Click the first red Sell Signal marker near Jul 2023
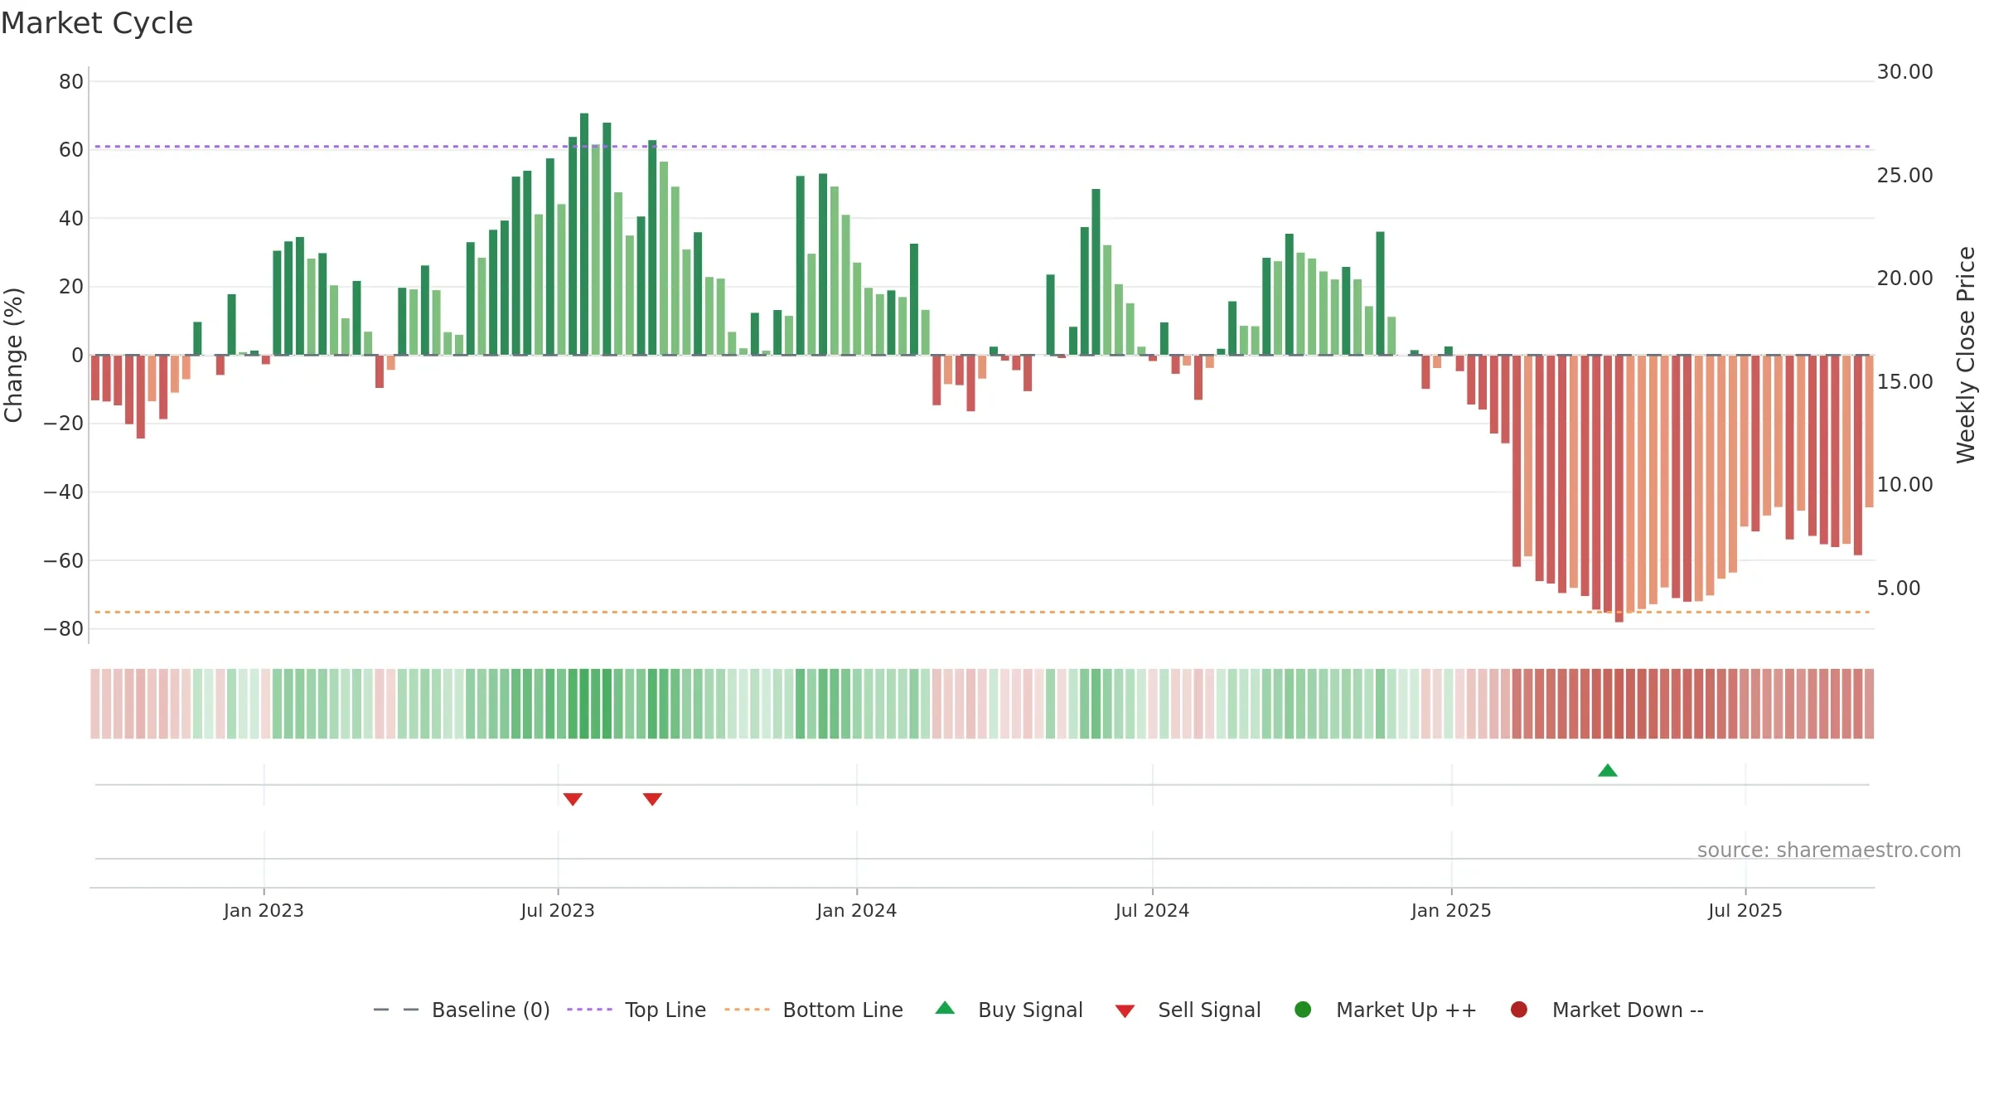 (573, 799)
